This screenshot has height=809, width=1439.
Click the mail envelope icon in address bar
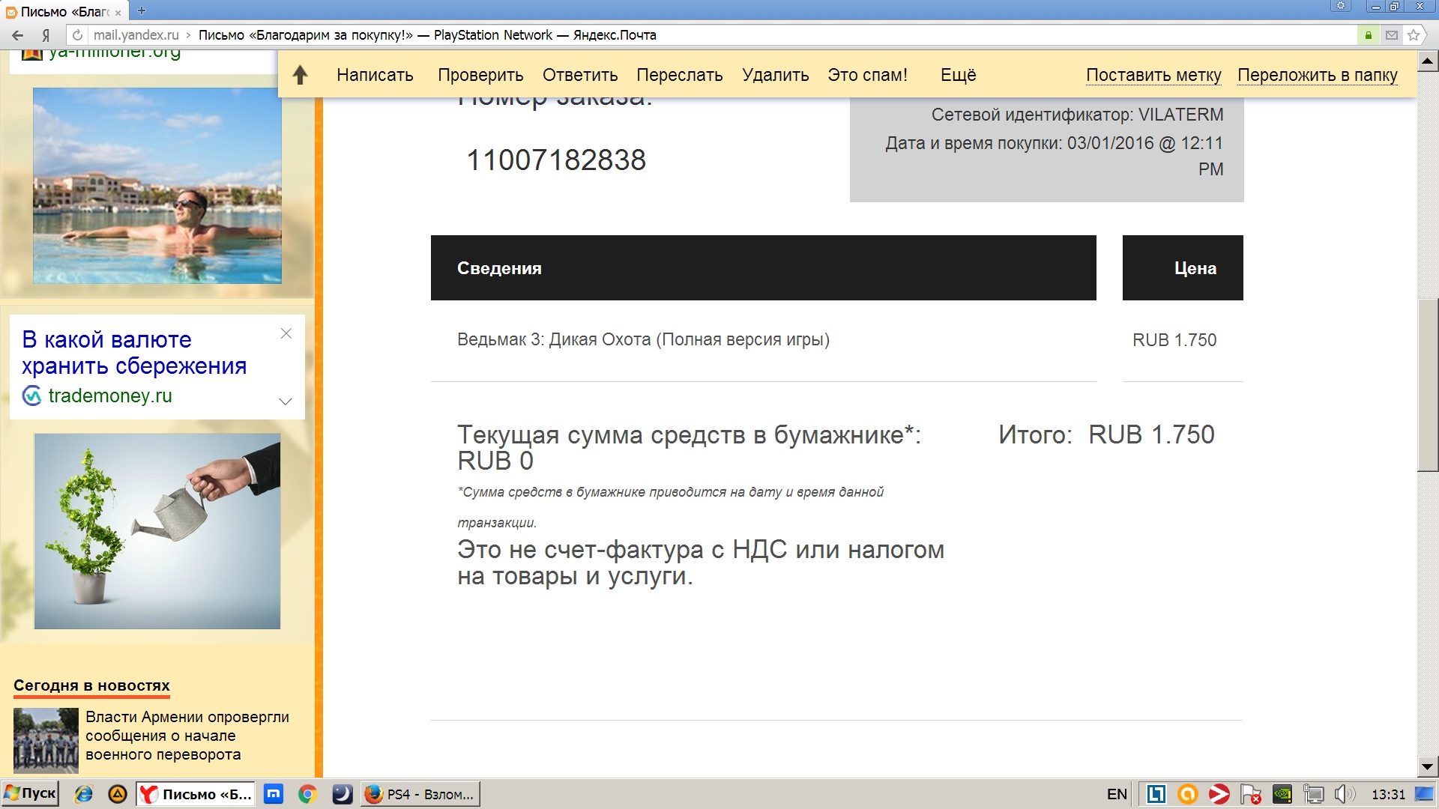[x=1392, y=35]
